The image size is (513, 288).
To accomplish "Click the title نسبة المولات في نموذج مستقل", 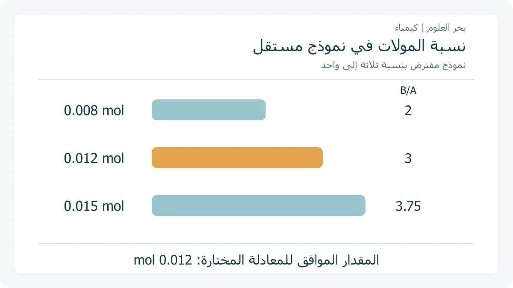I will click(x=360, y=47).
